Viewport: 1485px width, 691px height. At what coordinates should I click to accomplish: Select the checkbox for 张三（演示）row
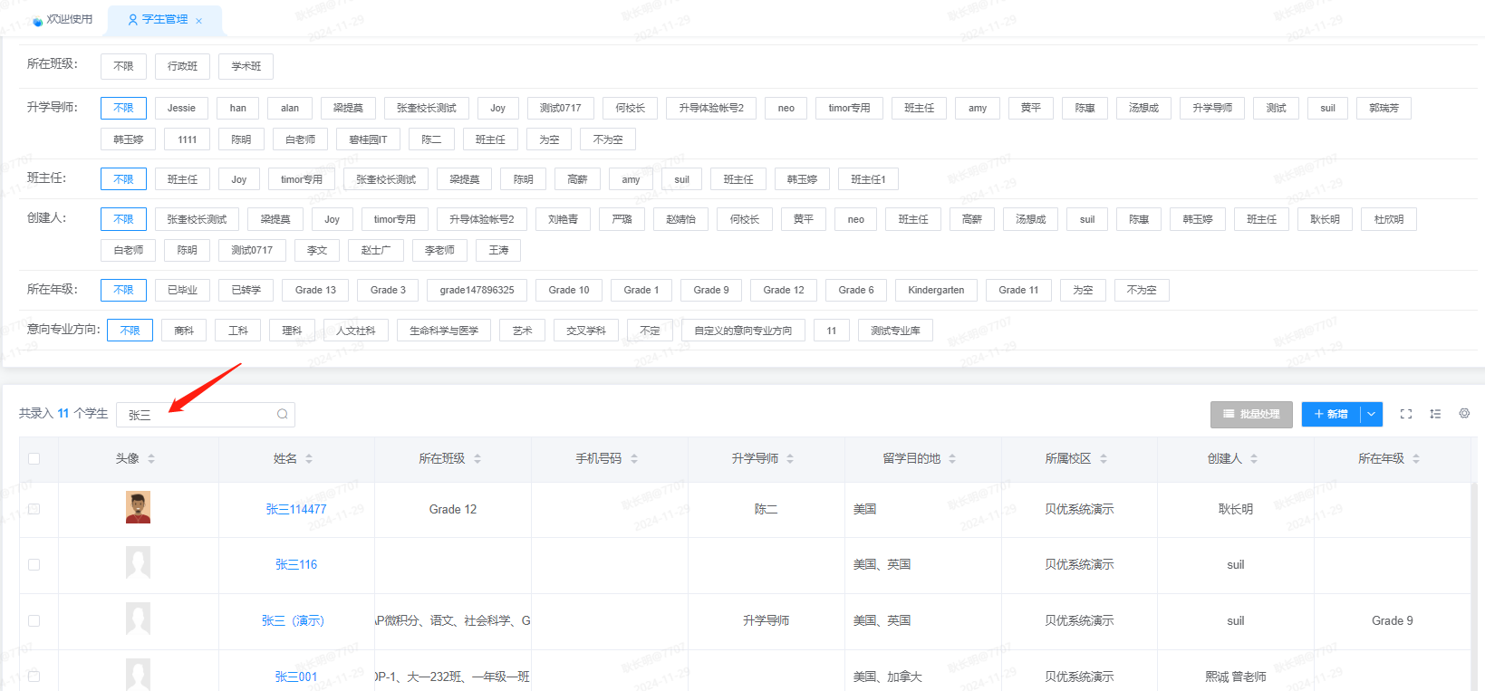click(34, 620)
